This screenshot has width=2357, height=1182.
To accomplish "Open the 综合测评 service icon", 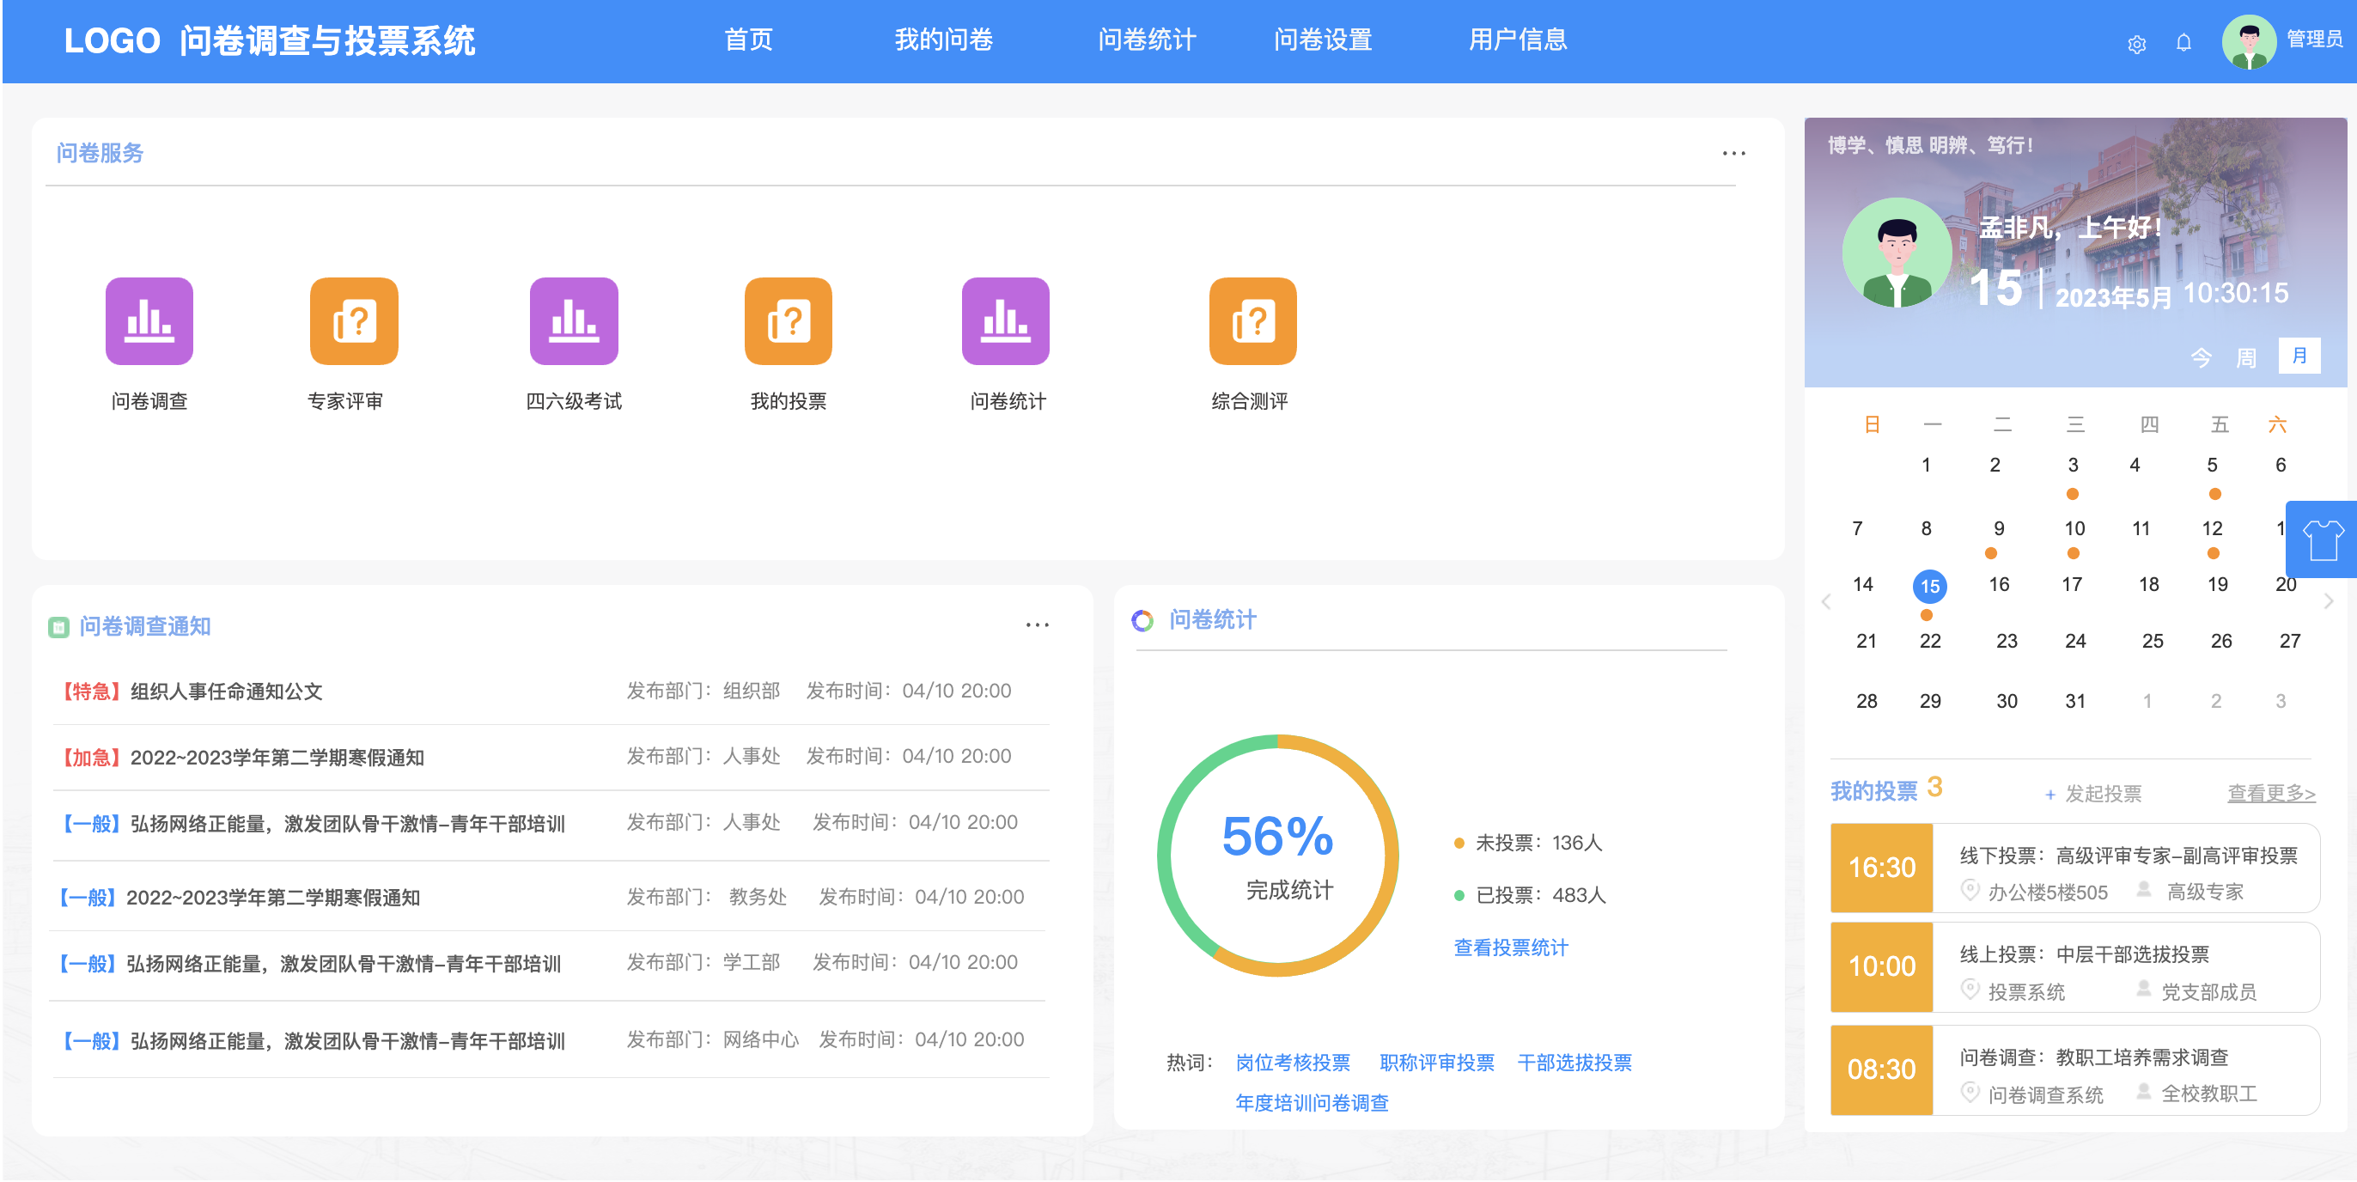I will click(1252, 321).
